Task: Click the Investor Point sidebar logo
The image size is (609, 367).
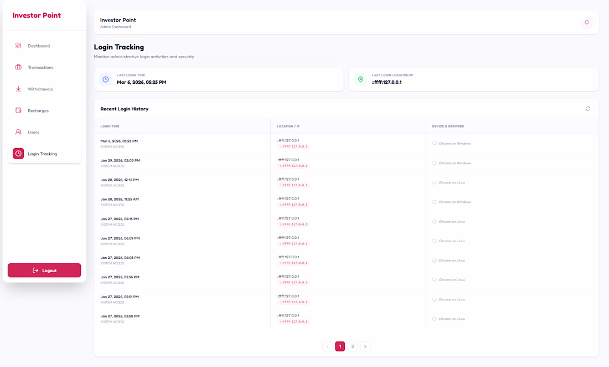Action: (37, 16)
